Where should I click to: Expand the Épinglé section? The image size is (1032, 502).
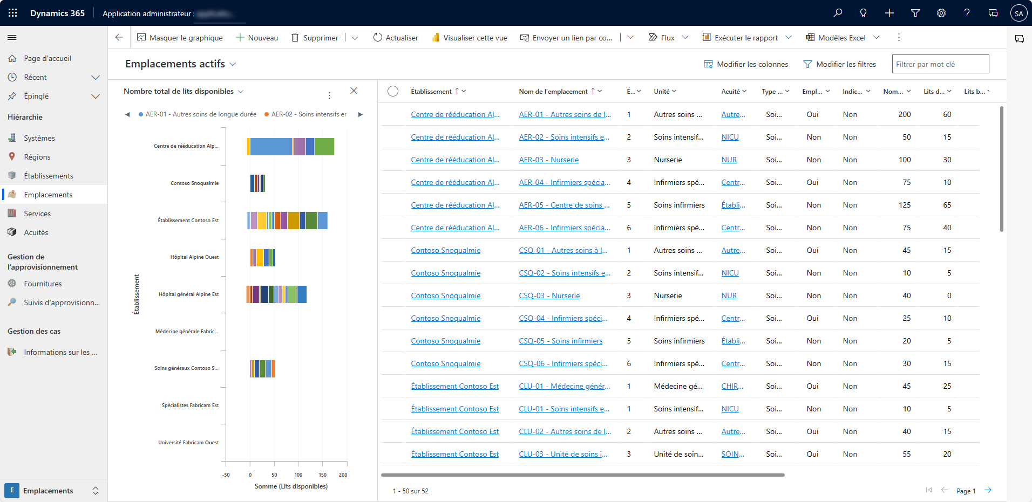coord(96,96)
